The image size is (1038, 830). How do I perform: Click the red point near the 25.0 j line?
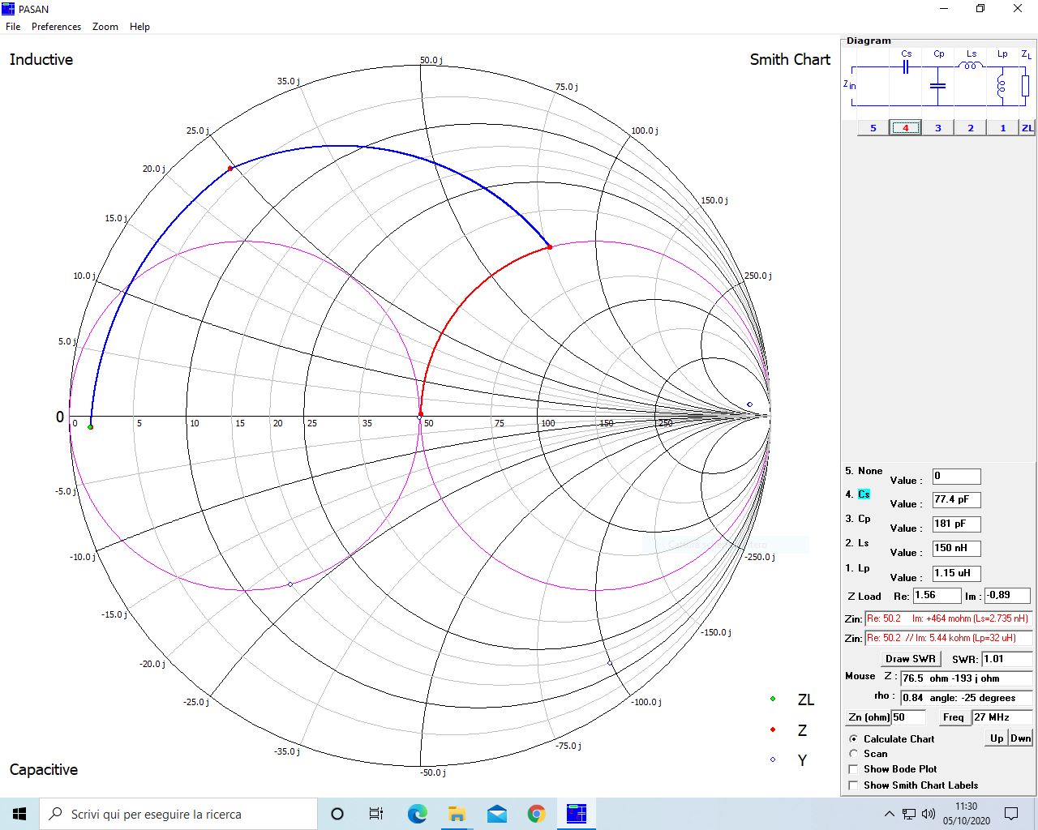coord(230,169)
